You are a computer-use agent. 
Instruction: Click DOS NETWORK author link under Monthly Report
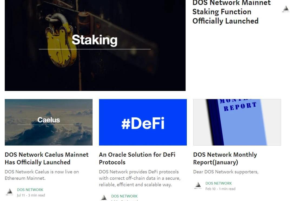click(x=219, y=183)
